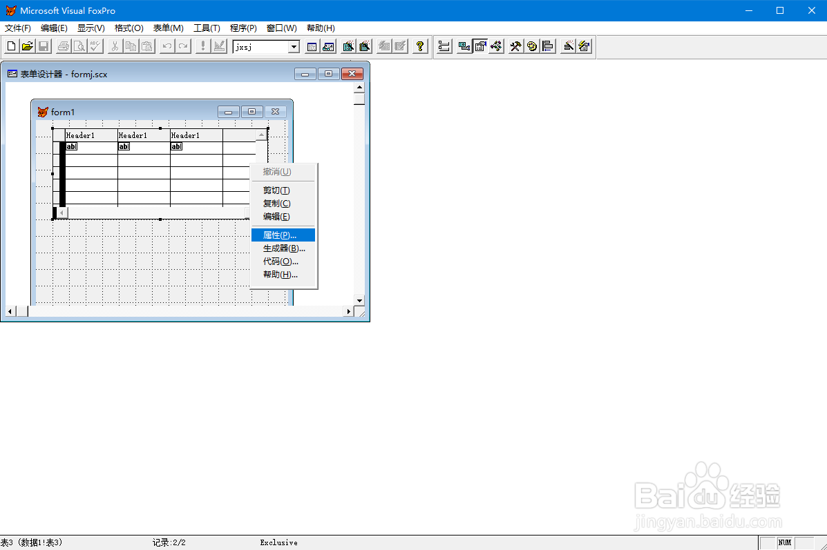This screenshot has width=827, height=550.
Task: Click the Undo arrow in the toolbar
Action: pos(167,46)
